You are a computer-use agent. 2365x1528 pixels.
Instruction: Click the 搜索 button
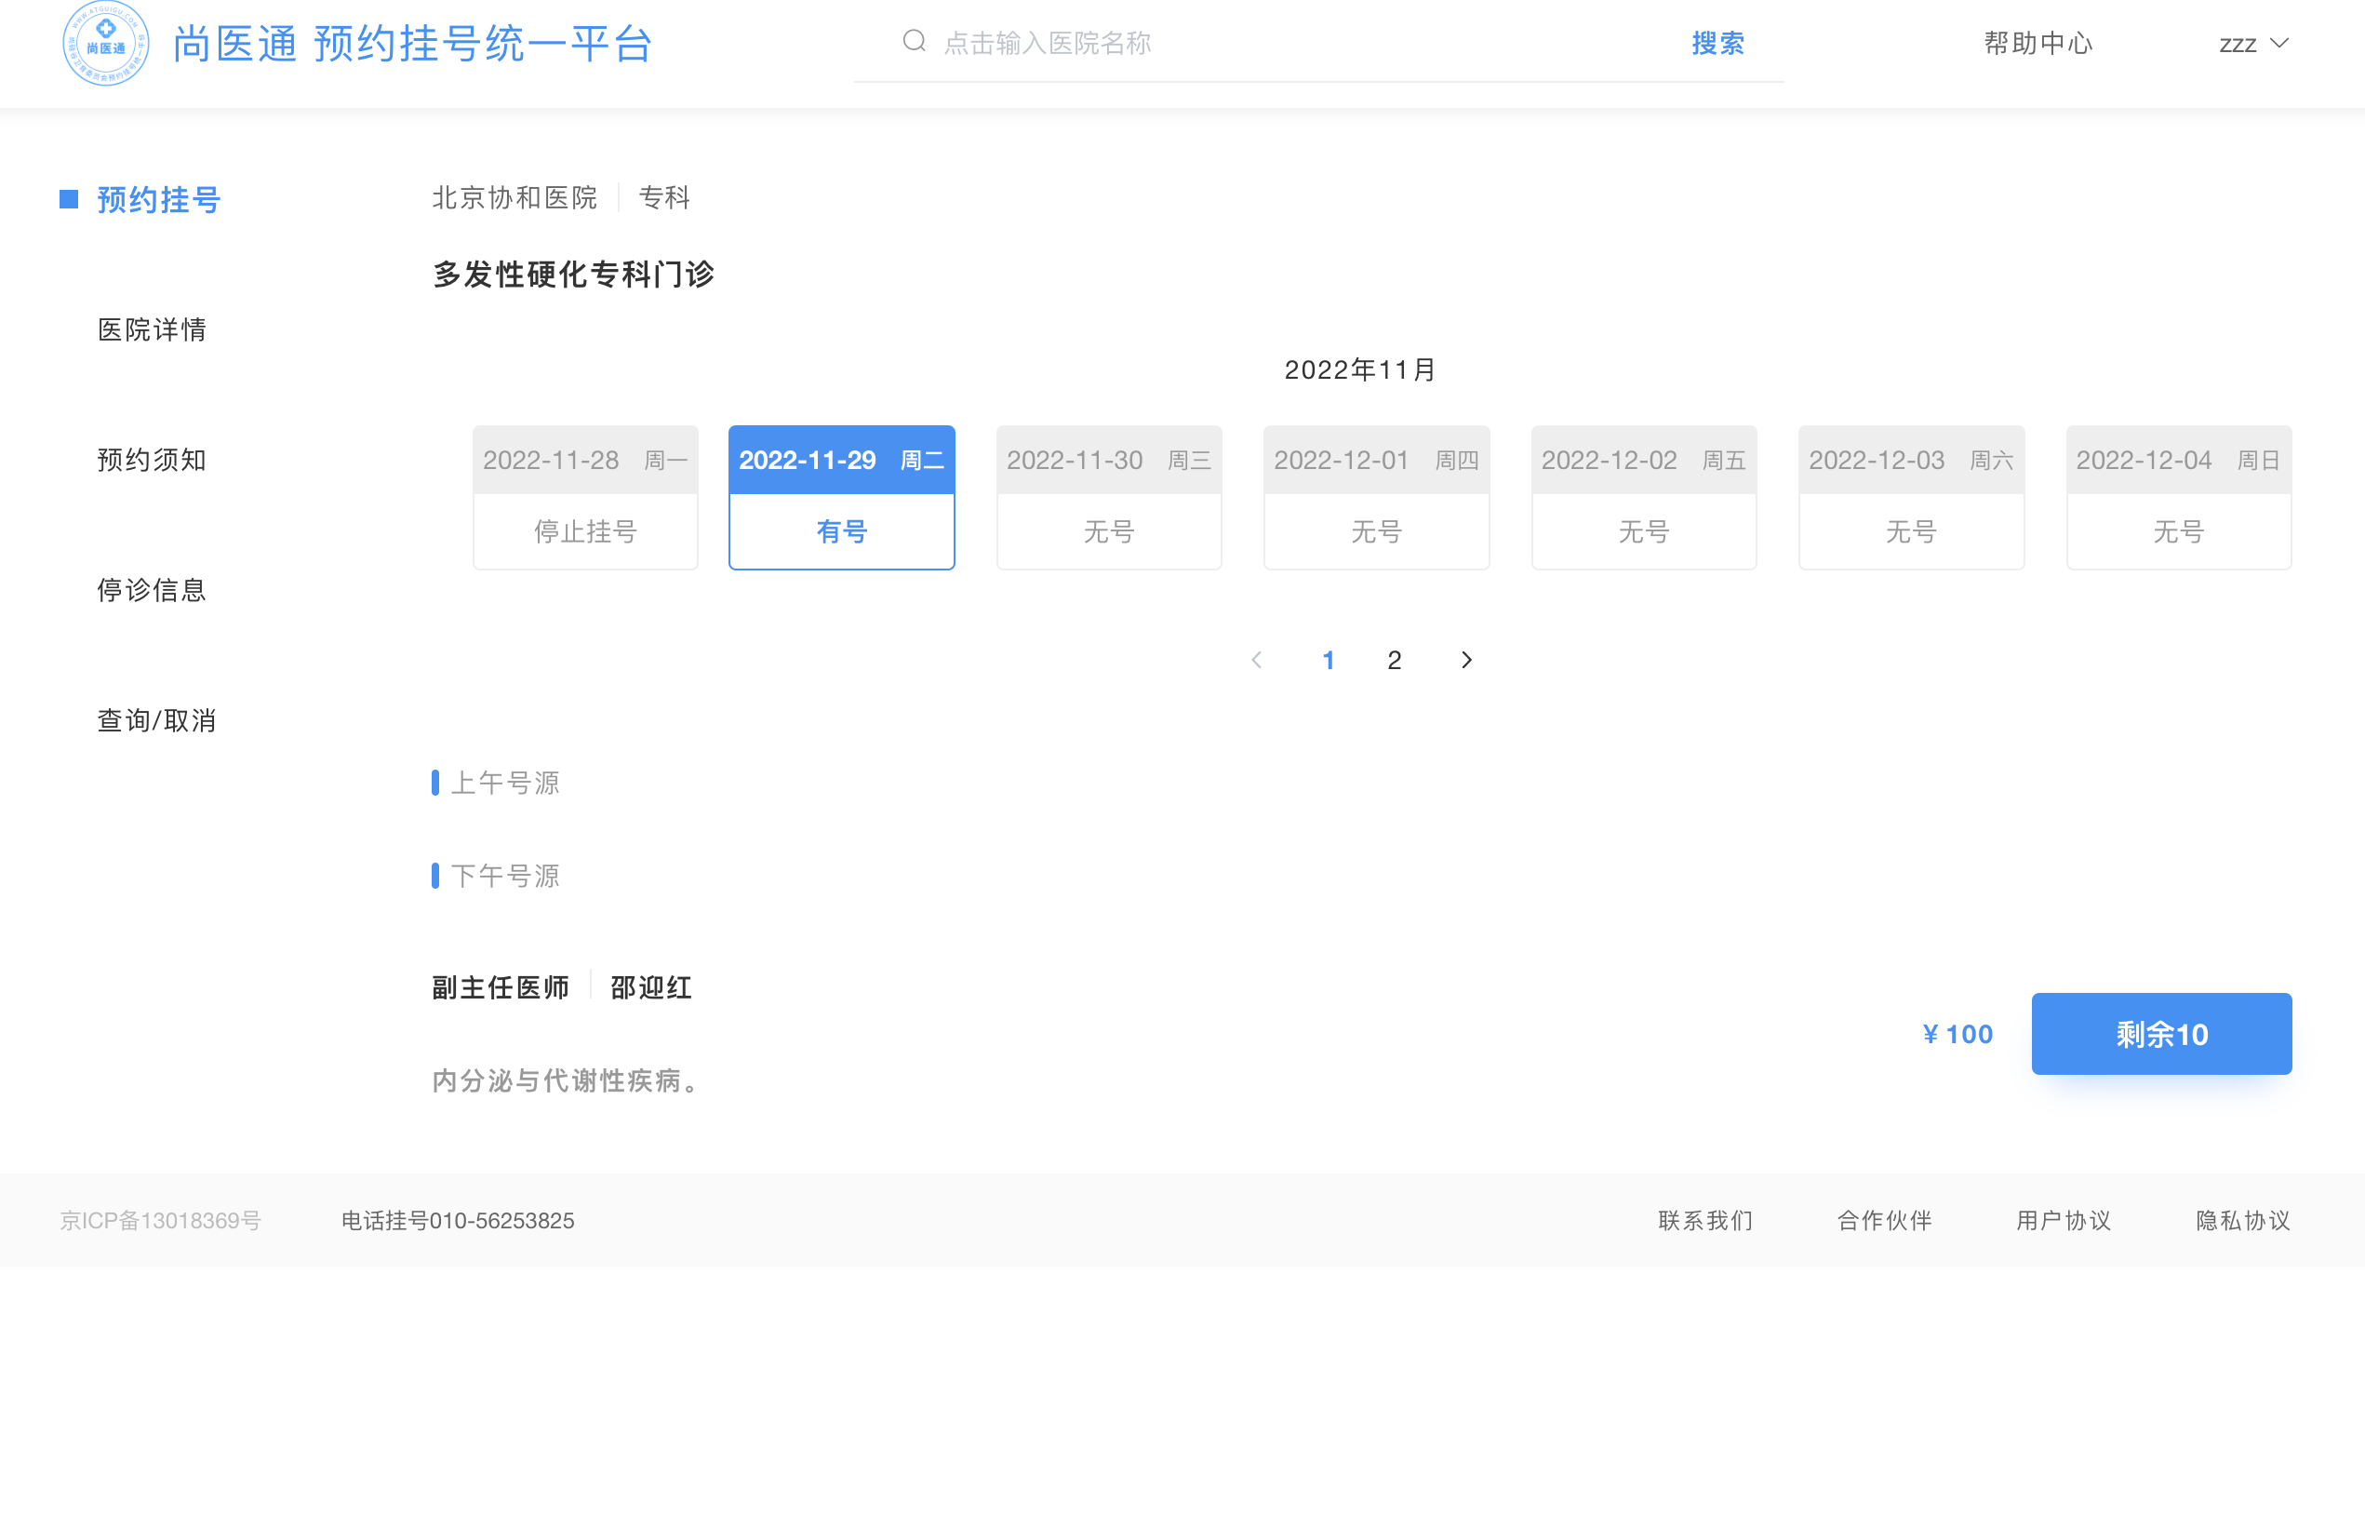(1717, 43)
